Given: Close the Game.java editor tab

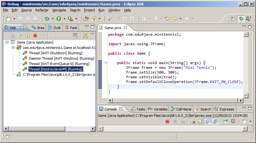Looking at the screenshot, I should [x=125, y=27].
